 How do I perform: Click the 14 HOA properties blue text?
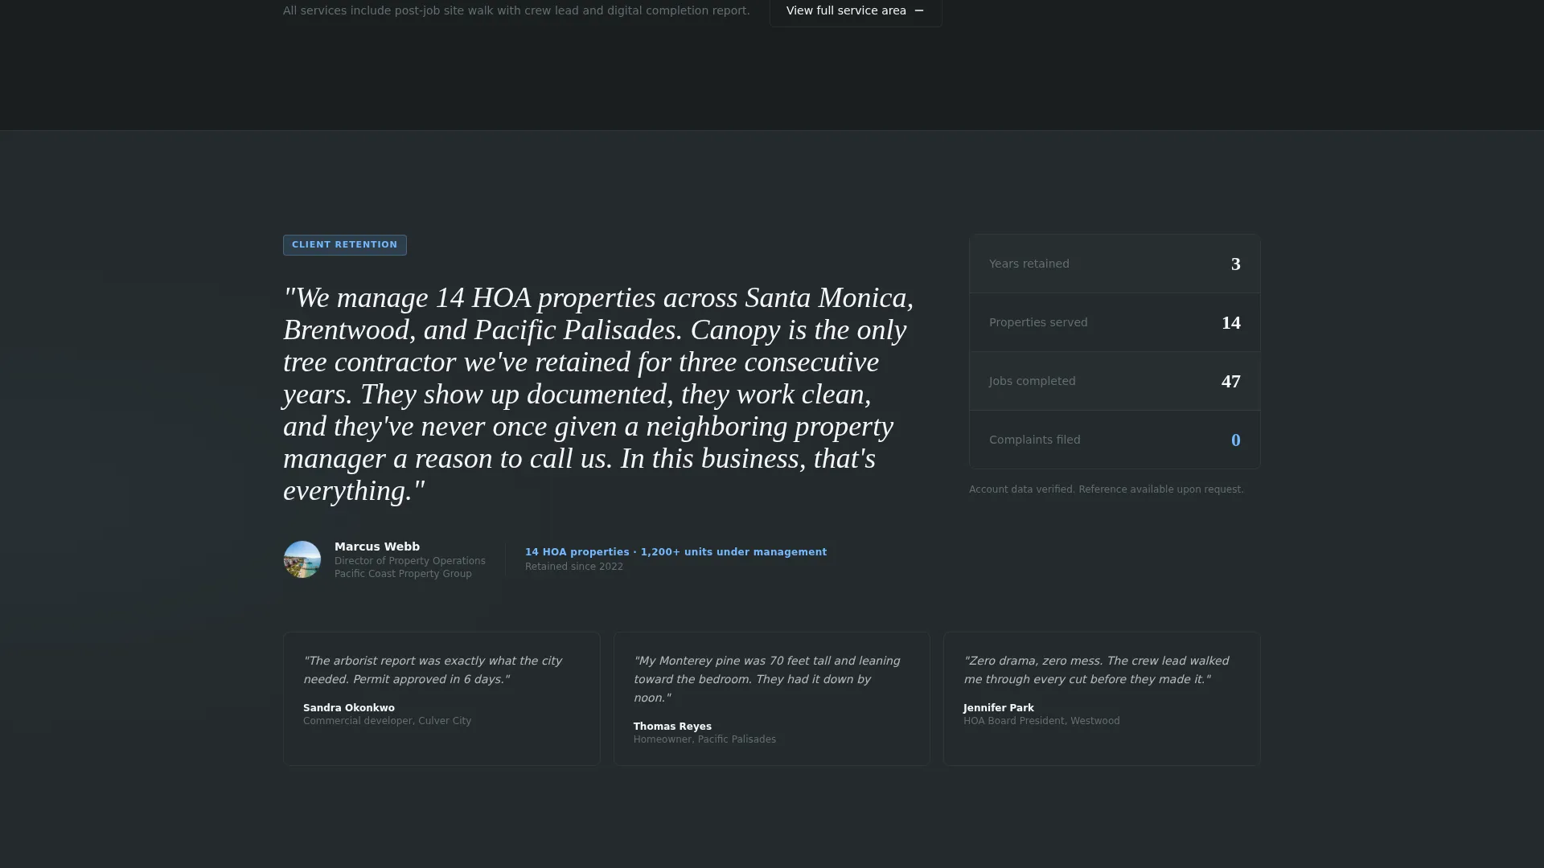675,552
